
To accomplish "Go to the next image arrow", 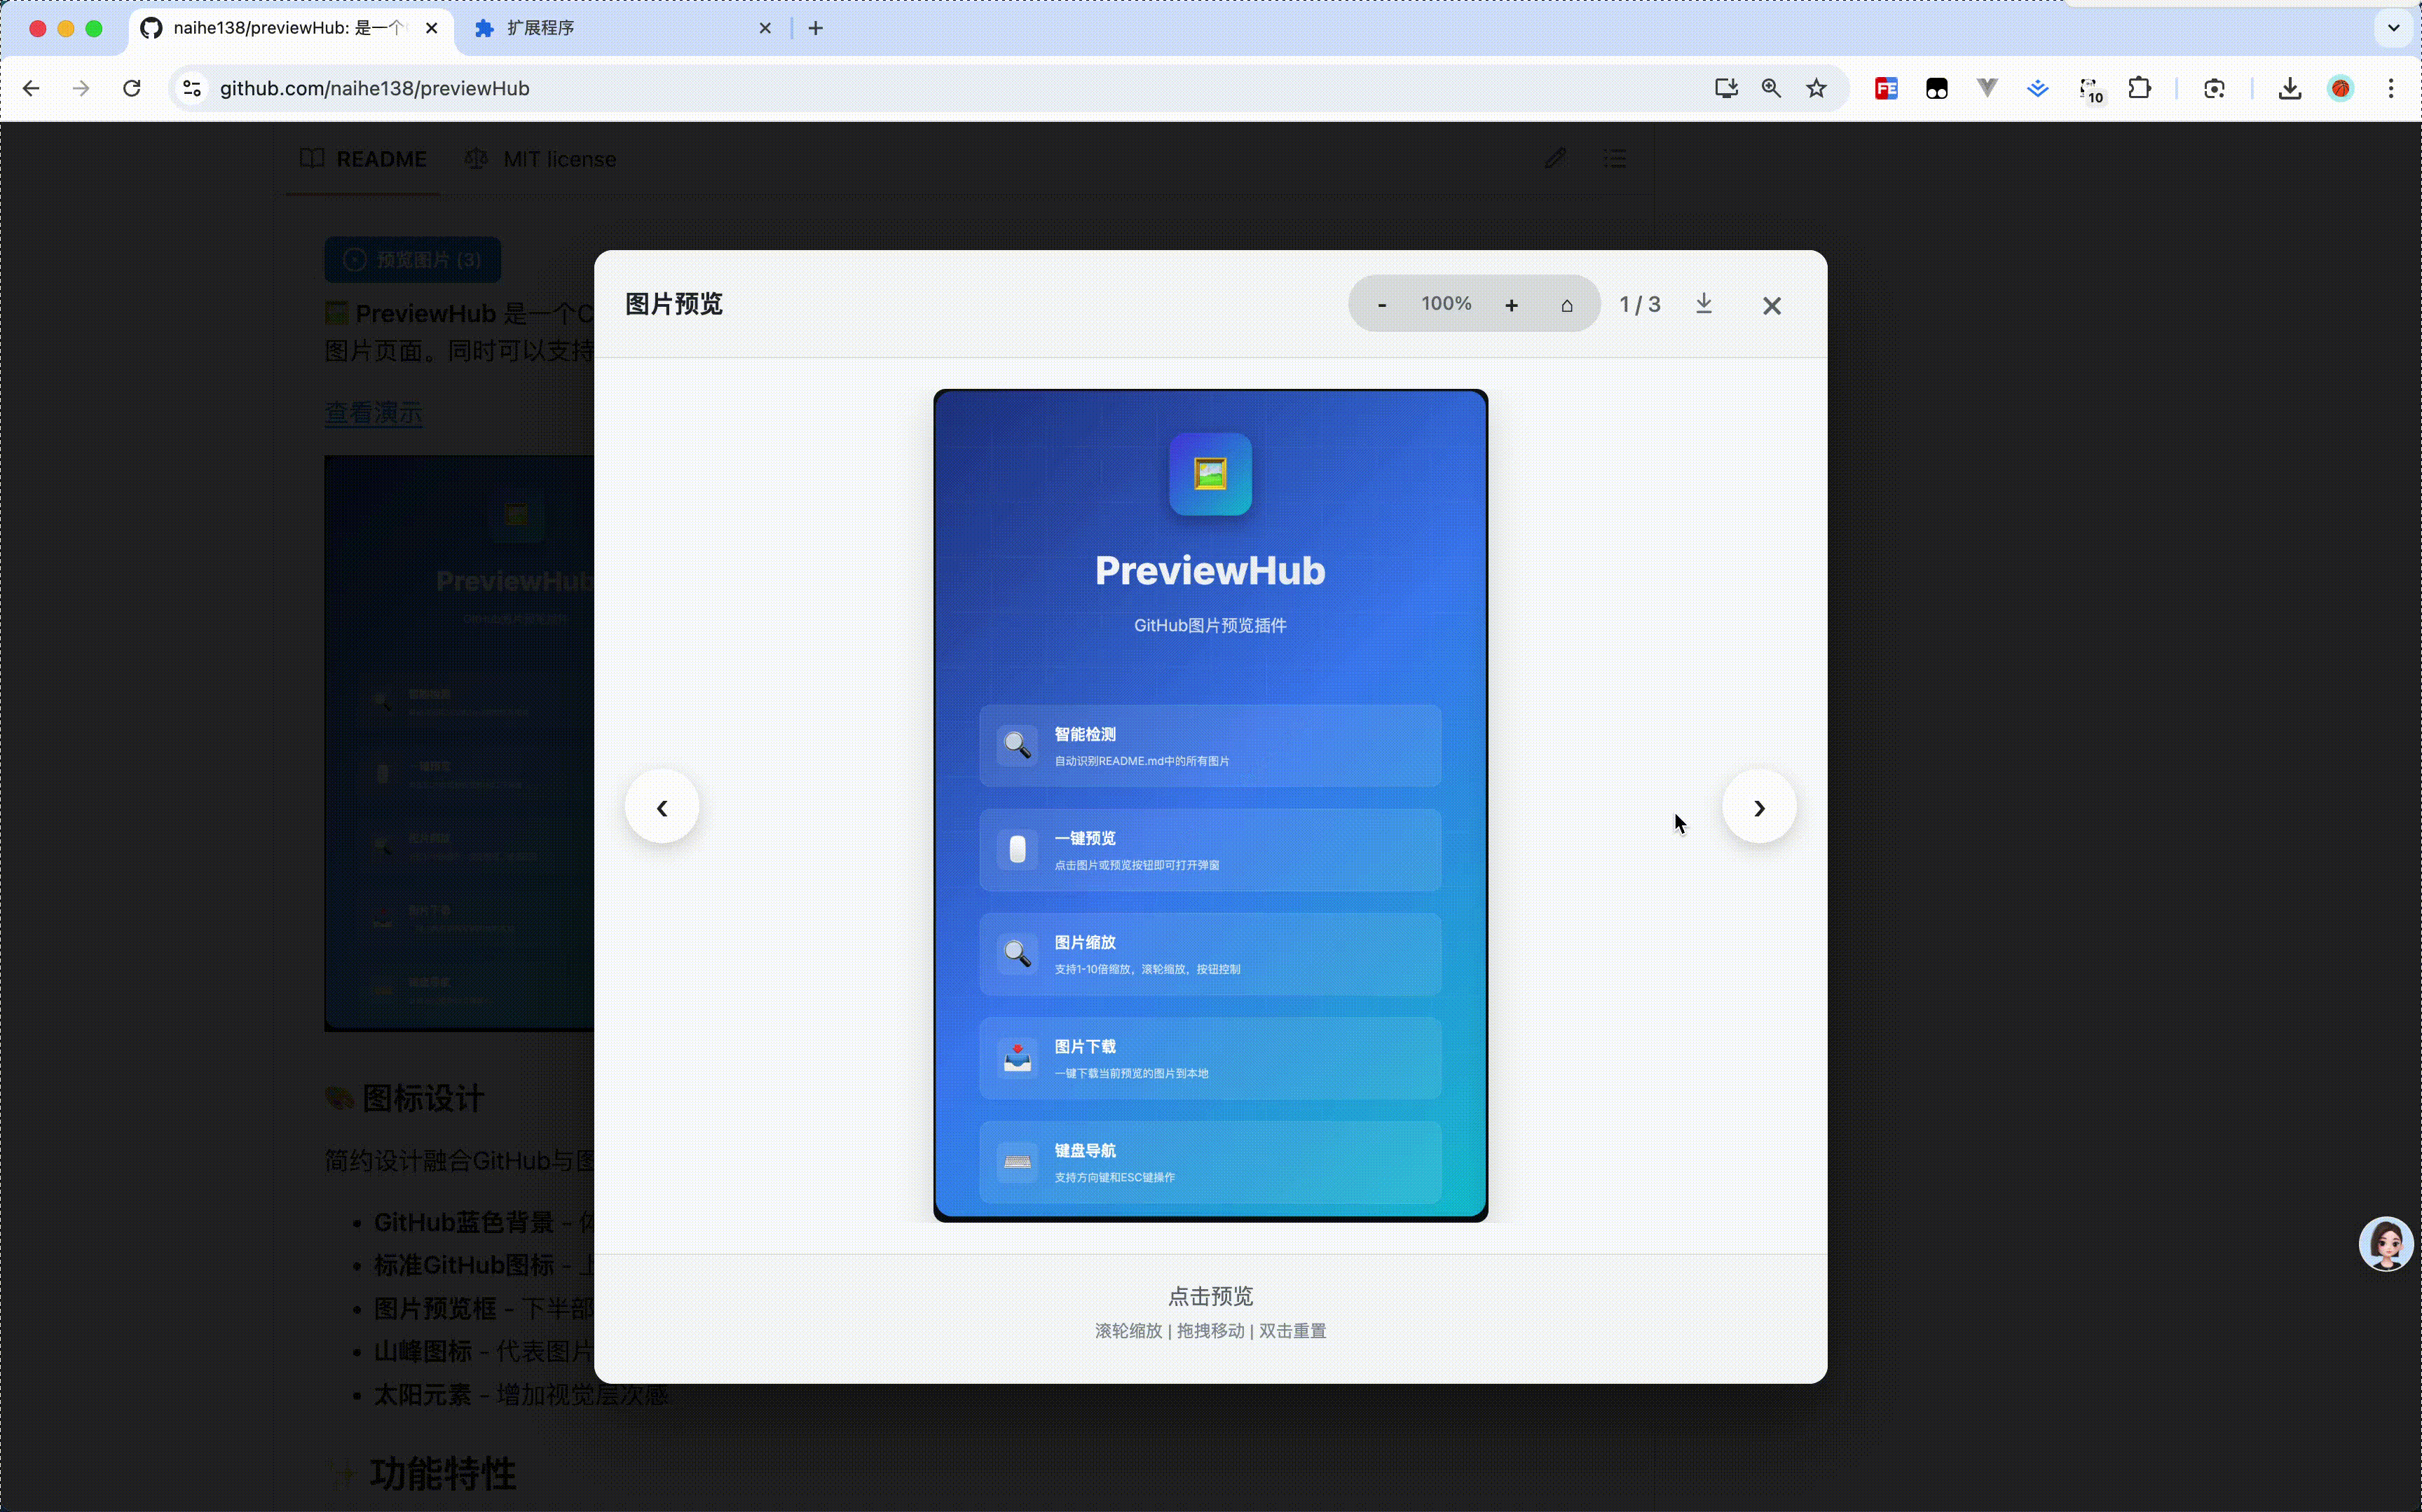I will (x=1759, y=807).
